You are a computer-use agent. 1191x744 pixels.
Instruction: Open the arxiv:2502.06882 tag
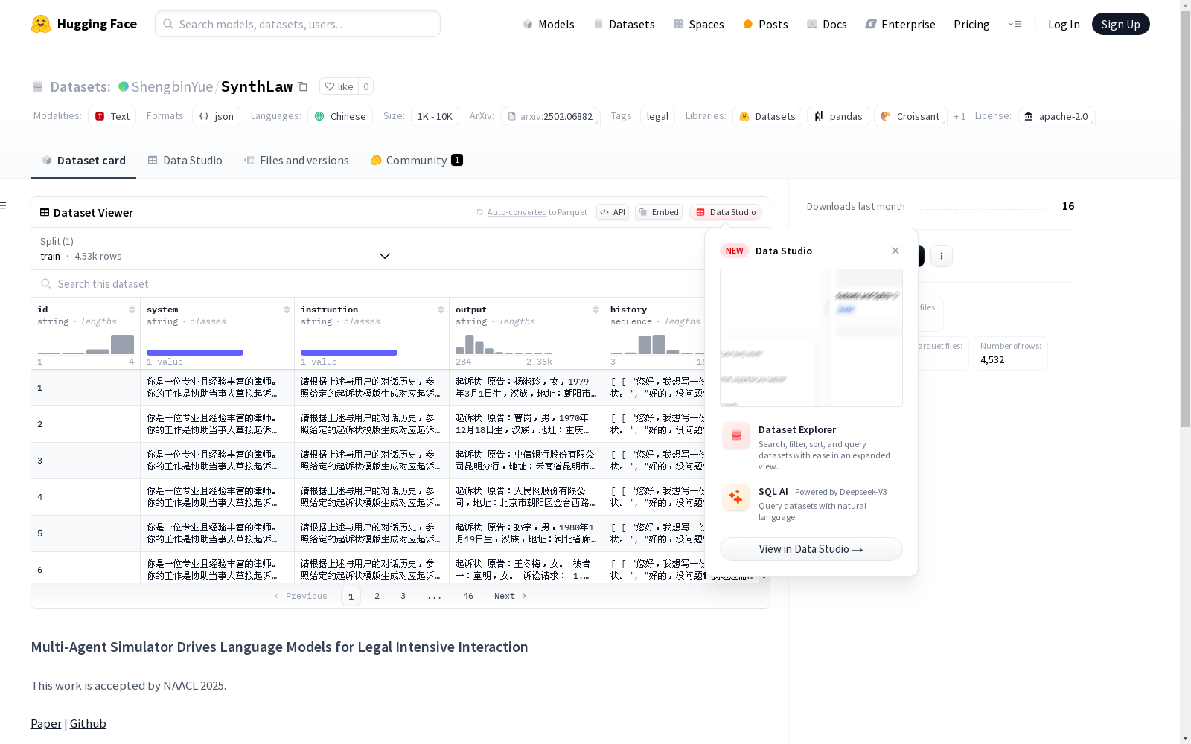point(550,116)
